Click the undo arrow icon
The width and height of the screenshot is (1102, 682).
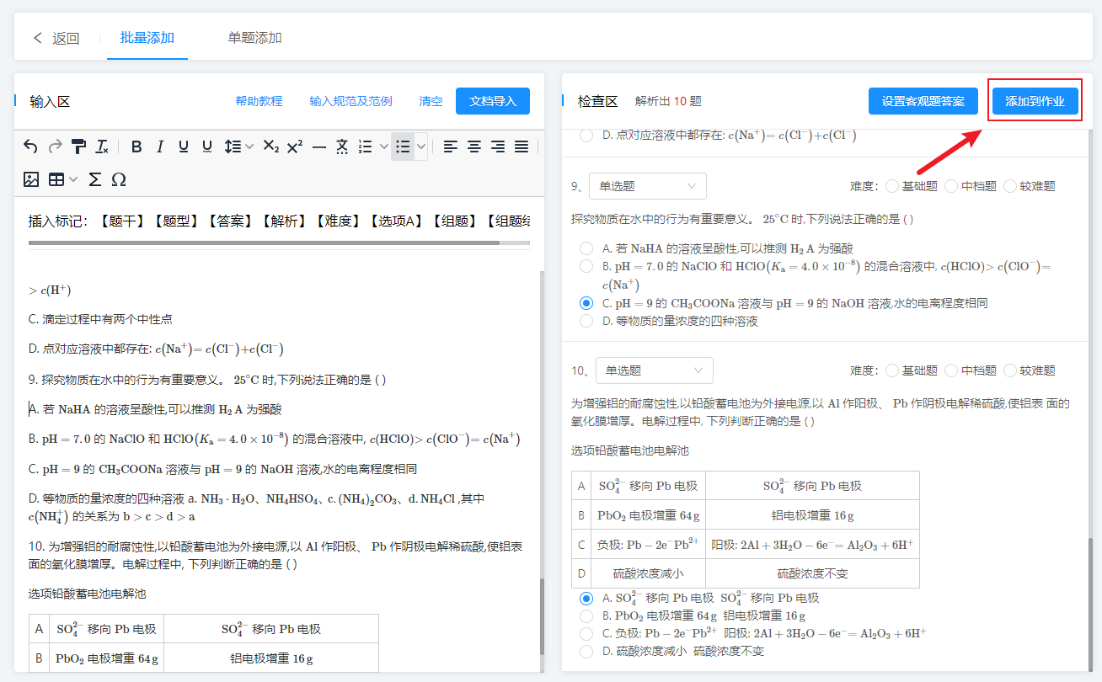pyautogui.click(x=30, y=147)
